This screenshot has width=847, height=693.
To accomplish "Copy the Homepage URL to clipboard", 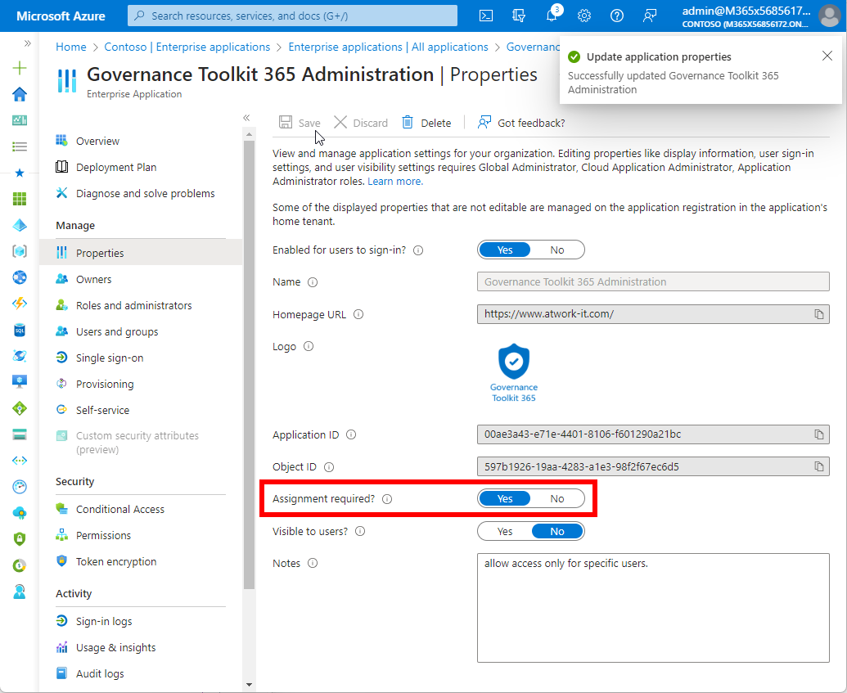I will click(818, 314).
